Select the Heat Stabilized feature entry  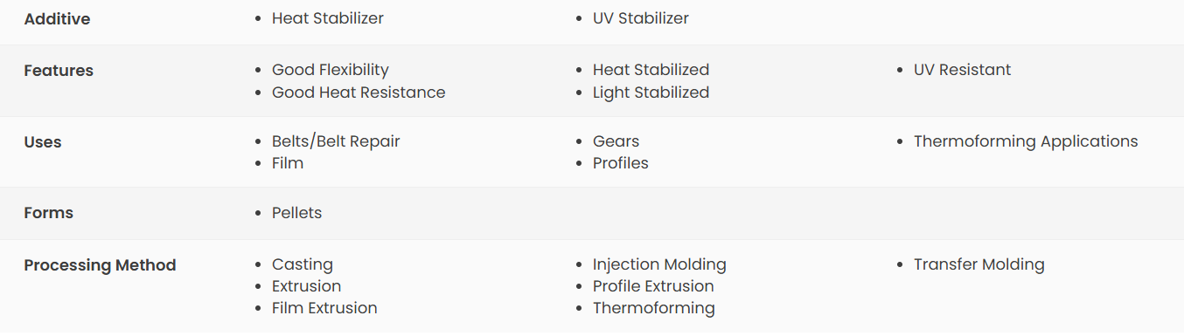(x=651, y=70)
